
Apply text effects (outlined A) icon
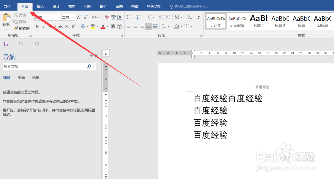click(x=83, y=26)
